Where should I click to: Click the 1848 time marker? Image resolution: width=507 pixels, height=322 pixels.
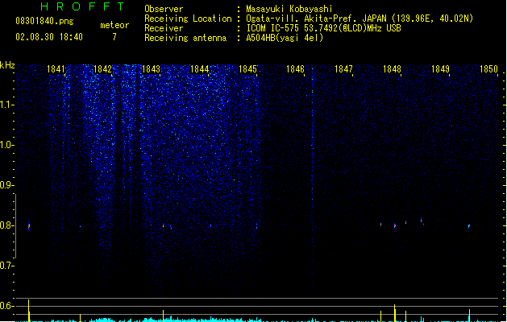click(x=393, y=69)
